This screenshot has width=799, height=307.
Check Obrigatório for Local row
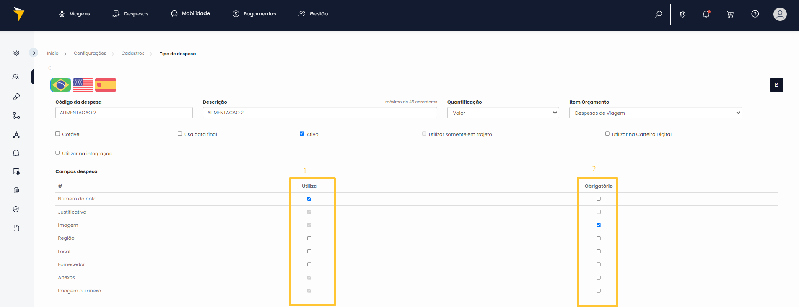[x=599, y=251]
